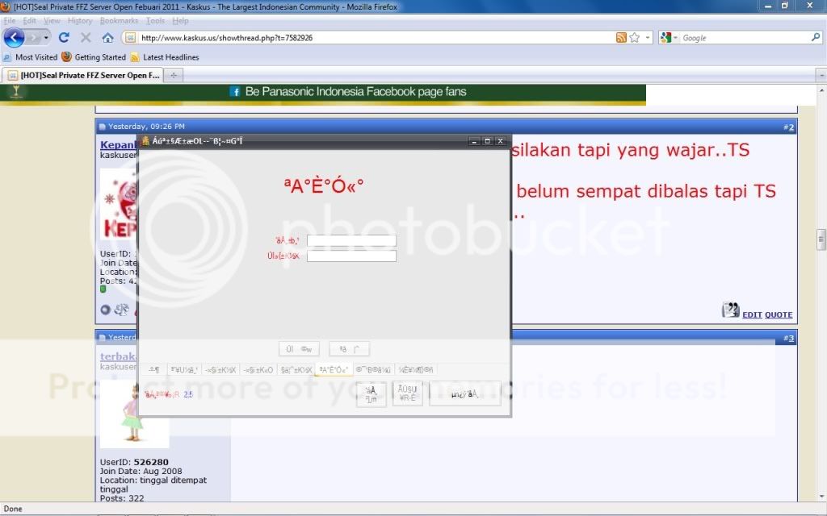This screenshot has width=827, height=516.
Task: Click the scales report icon below post #2 user info
Action: (x=122, y=310)
